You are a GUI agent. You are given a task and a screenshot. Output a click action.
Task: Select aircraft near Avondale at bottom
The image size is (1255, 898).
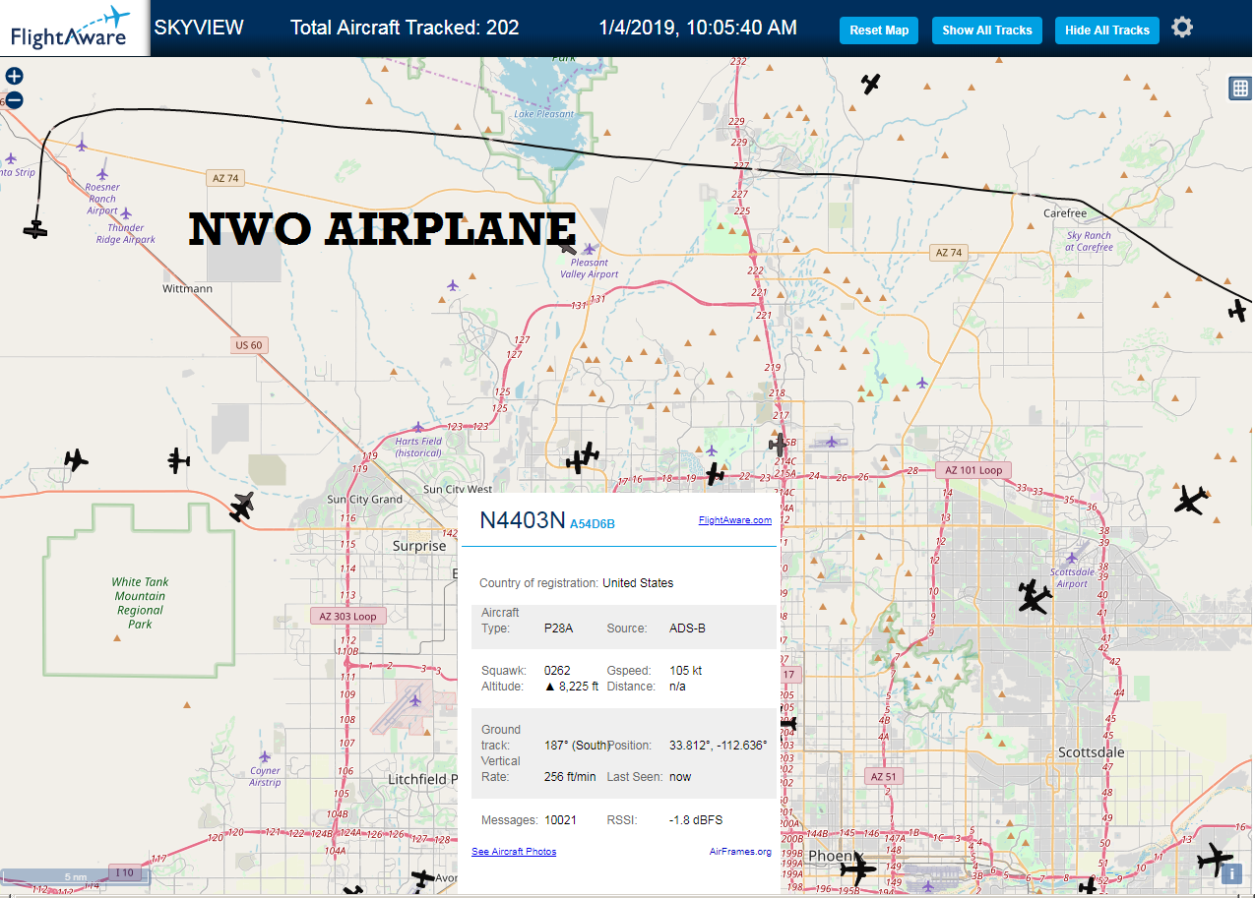pyautogui.click(x=423, y=877)
